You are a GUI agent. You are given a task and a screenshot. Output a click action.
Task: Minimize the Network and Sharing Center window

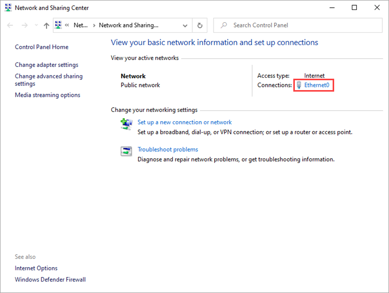[x=332, y=8]
